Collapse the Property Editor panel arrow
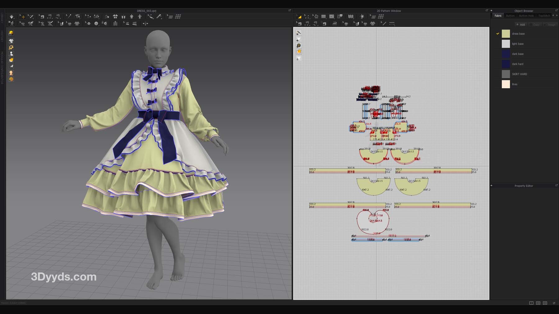Image resolution: width=559 pixels, height=314 pixels. coord(491,186)
